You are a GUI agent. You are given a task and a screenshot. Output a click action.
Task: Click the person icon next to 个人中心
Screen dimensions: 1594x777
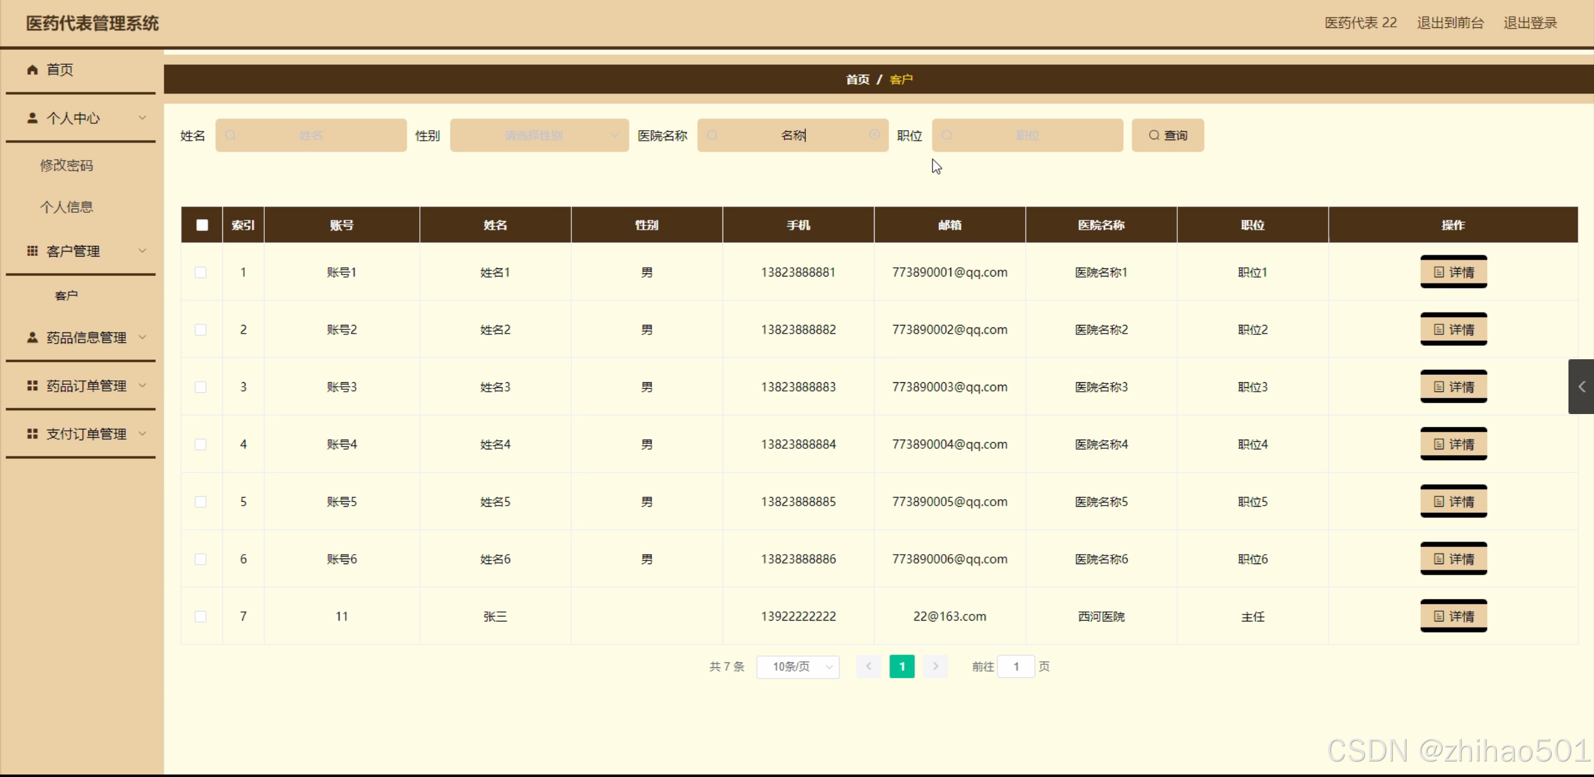(32, 118)
